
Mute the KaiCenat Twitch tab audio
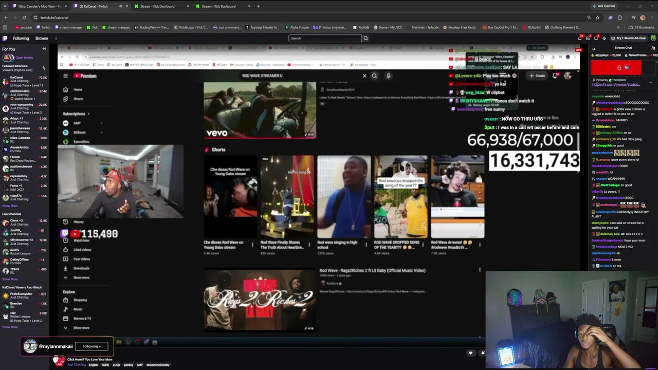(x=120, y=6)
